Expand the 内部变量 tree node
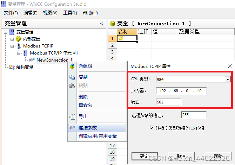The image size is (235, 165). (12, 39)
